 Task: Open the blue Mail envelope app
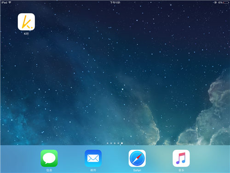(x=93, y=158)
